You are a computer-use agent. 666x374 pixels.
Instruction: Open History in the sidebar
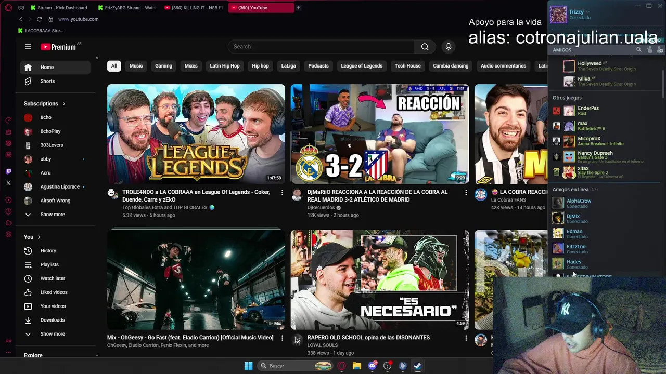point(55,251)
